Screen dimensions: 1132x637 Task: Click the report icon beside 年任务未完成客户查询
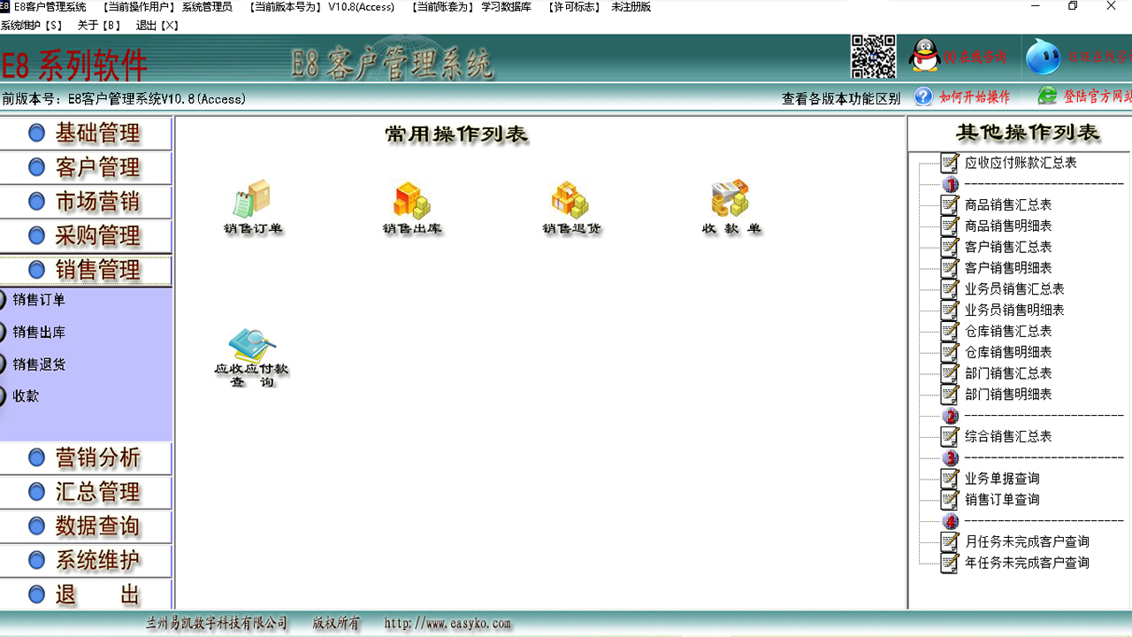pyautogui.click(x=950, y=563)
